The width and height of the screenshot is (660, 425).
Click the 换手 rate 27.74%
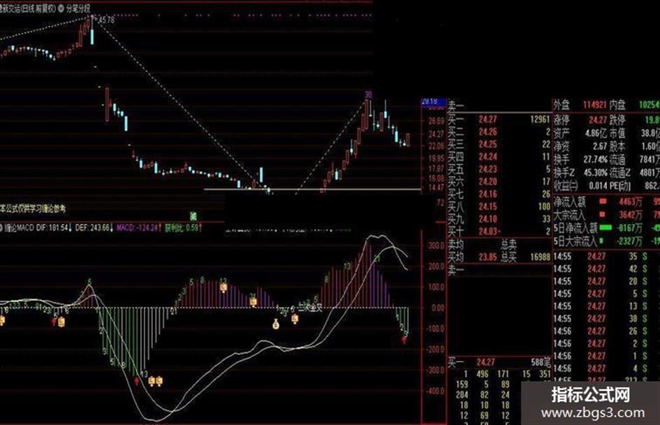click(595, 160)
